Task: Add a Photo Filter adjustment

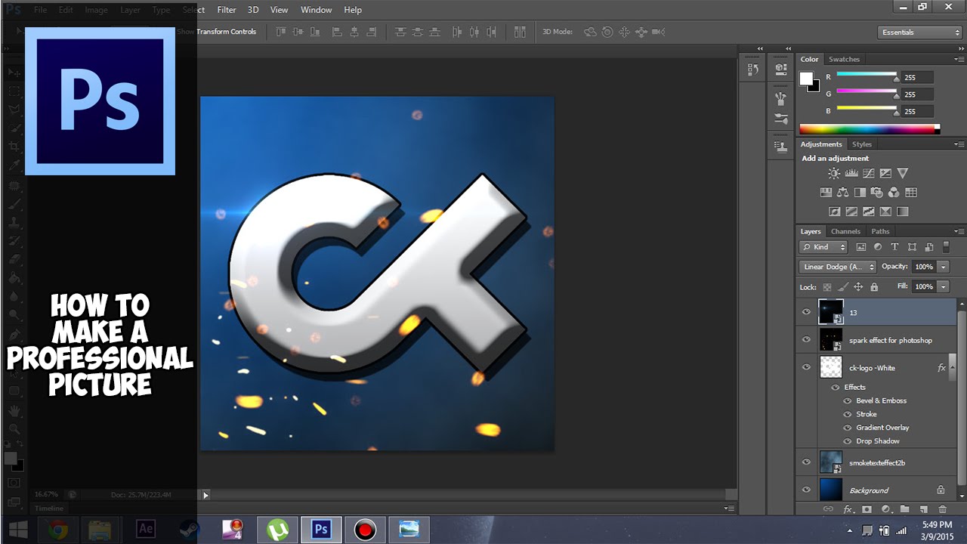Action: pyautogui.click(x=877, y=193)
